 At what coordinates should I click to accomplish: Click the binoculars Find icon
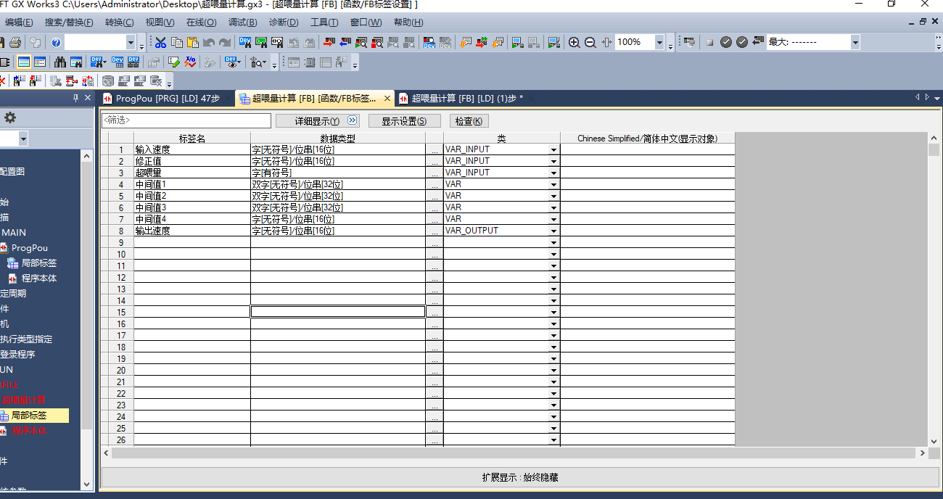tap(59, 62)
